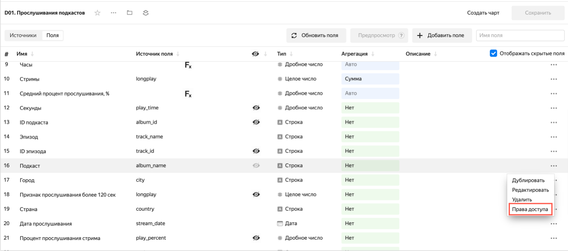
Task: Star the dataset as favorite
Action: point(98,13)
